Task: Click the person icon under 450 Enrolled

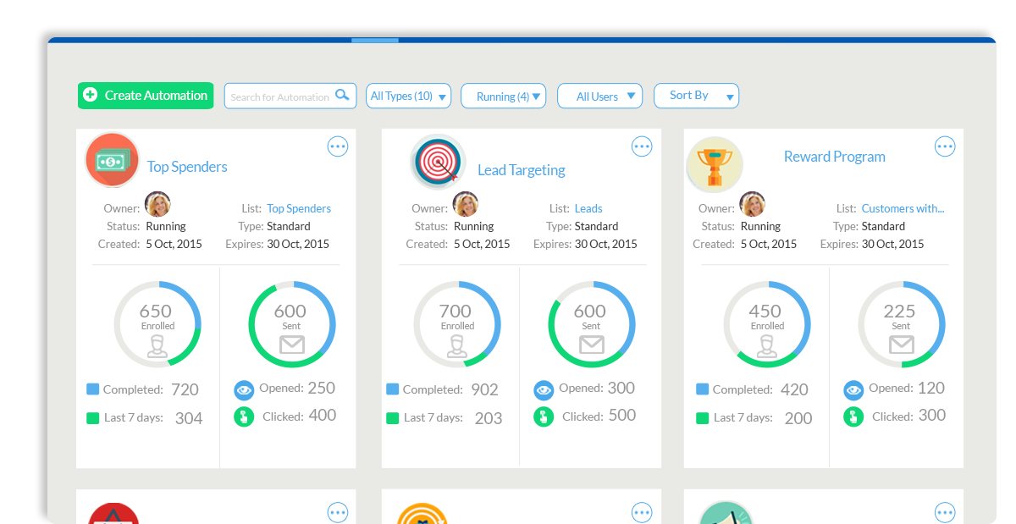Action: tap(767, 345)
